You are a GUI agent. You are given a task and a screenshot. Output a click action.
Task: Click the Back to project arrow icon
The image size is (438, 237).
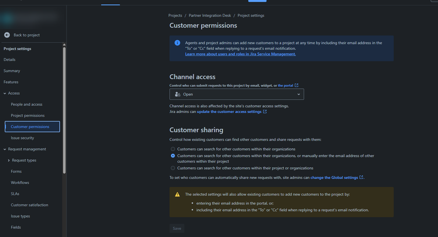coord(7,35)
